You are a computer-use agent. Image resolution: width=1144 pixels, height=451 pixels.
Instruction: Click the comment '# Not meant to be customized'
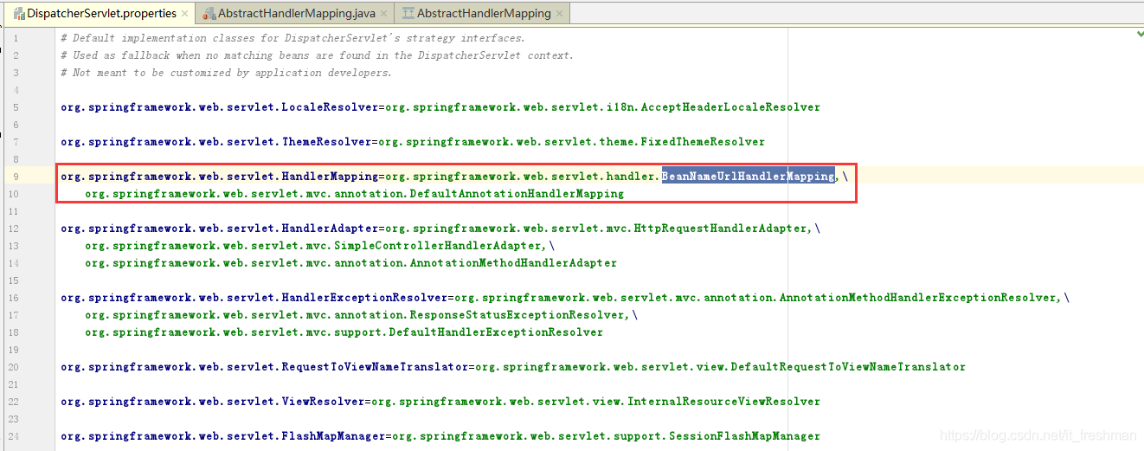(226, 73)
